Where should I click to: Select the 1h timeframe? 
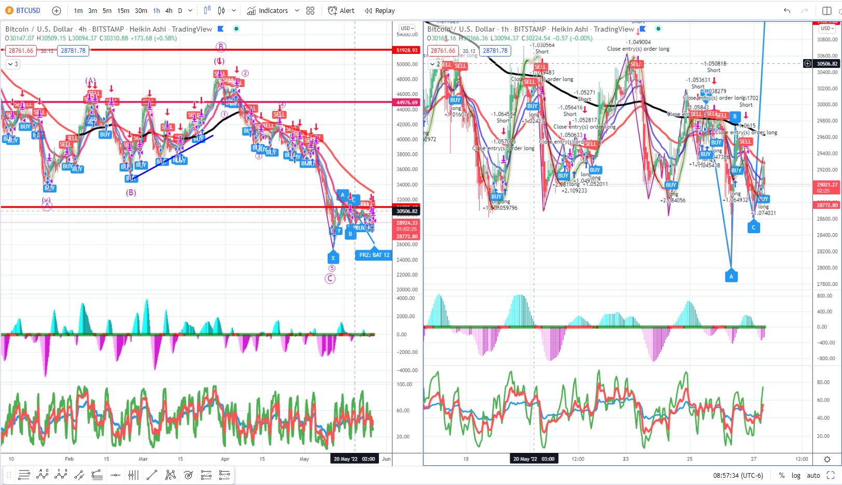click(x=157, y=10)
